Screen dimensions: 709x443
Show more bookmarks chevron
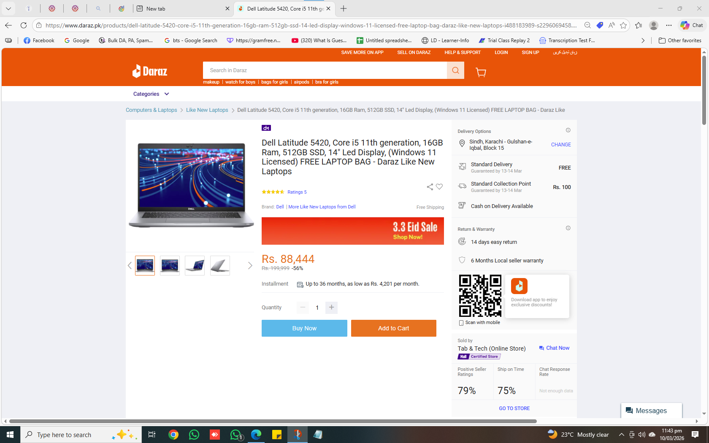tap(643, 41)
